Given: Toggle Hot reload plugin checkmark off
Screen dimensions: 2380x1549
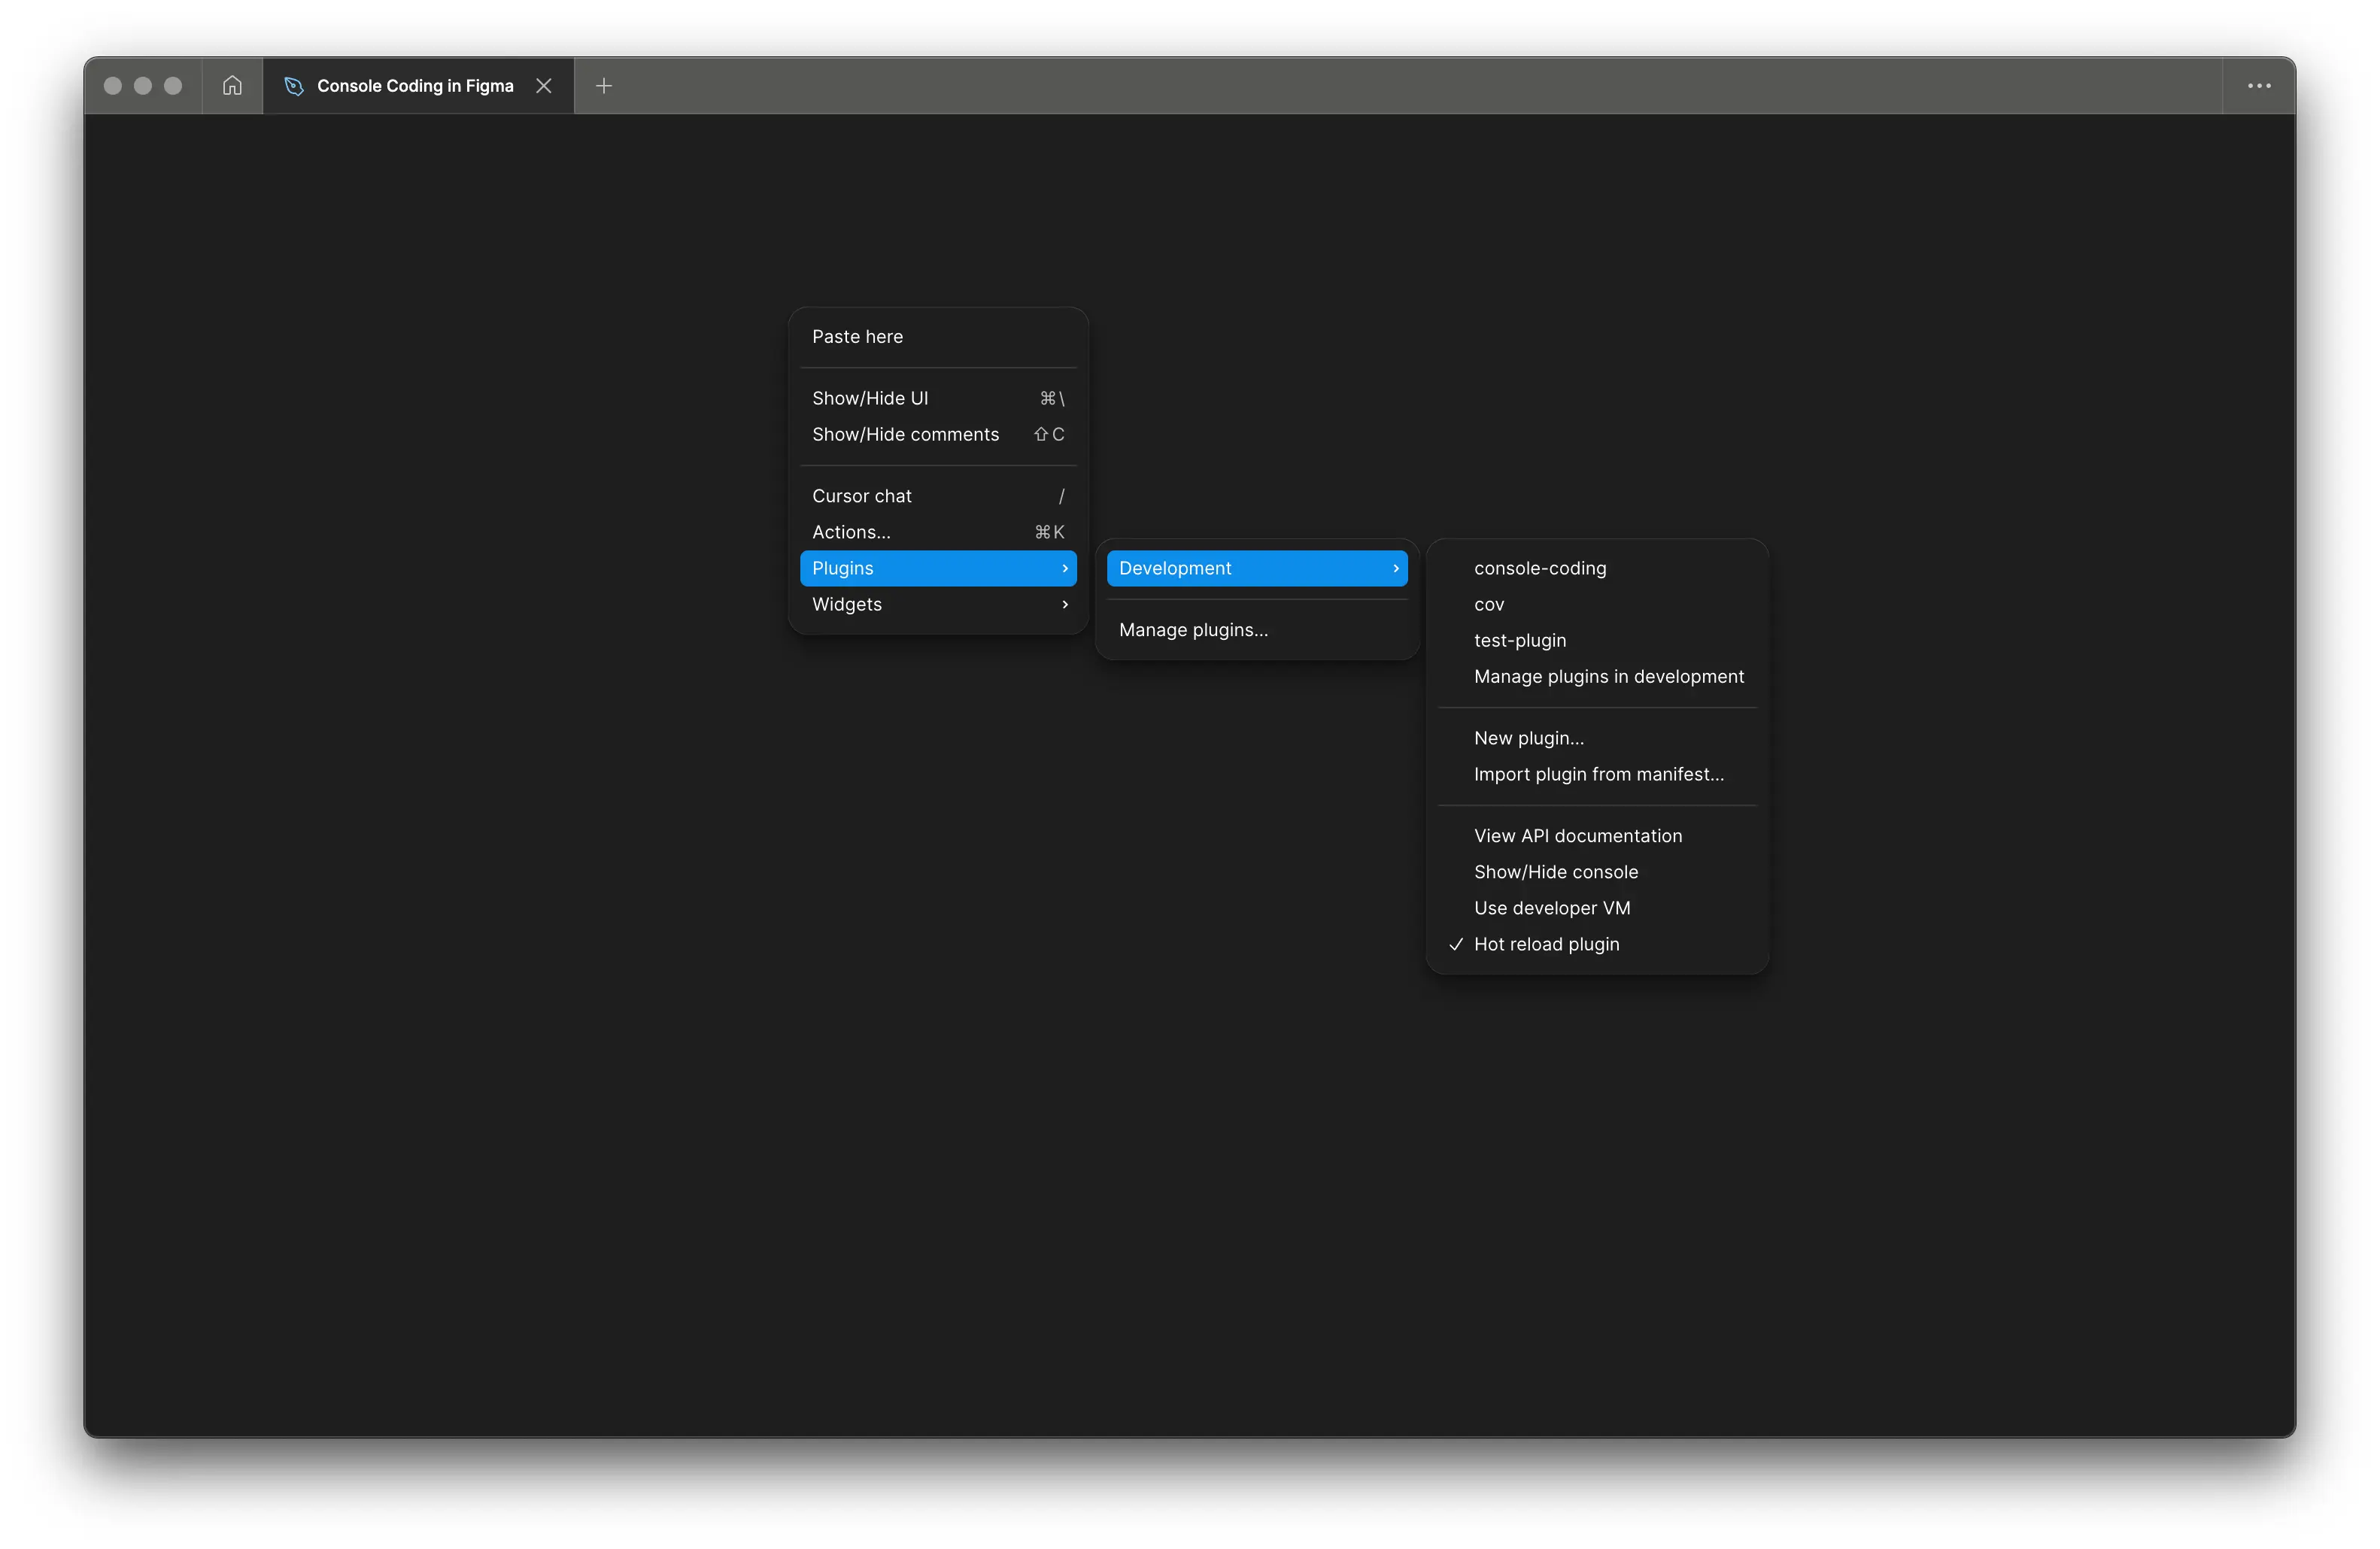Looking at the screenshot, I should (1545, 944).
